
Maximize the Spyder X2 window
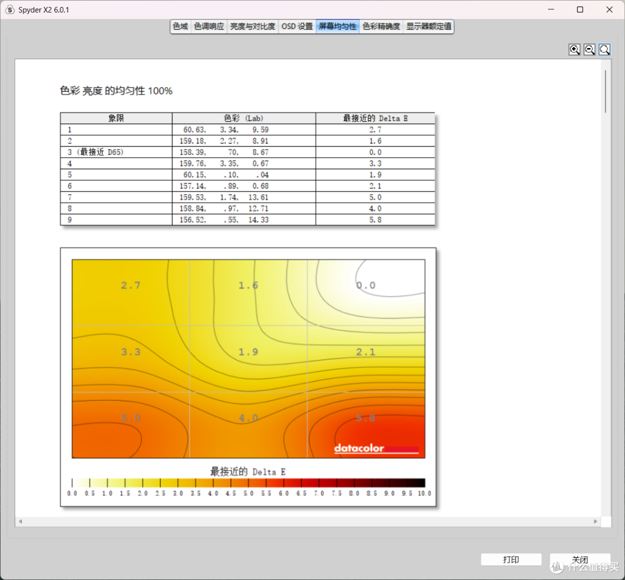click(x=580, y=10)
